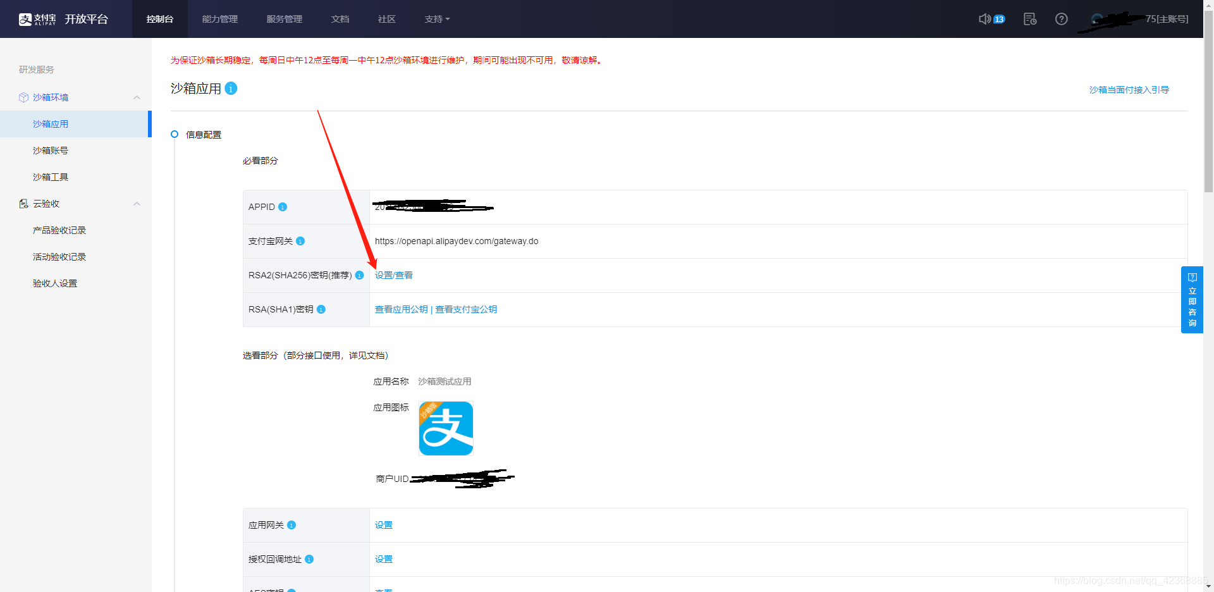Image resolution: width=1214 pixels, height=592 pixels.
Task: Open the 文档 navigation tab
Action: click(340, 19)
